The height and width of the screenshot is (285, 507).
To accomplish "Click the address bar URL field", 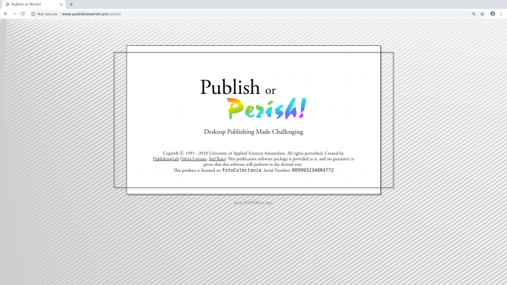I will click(x=200, y=13).
